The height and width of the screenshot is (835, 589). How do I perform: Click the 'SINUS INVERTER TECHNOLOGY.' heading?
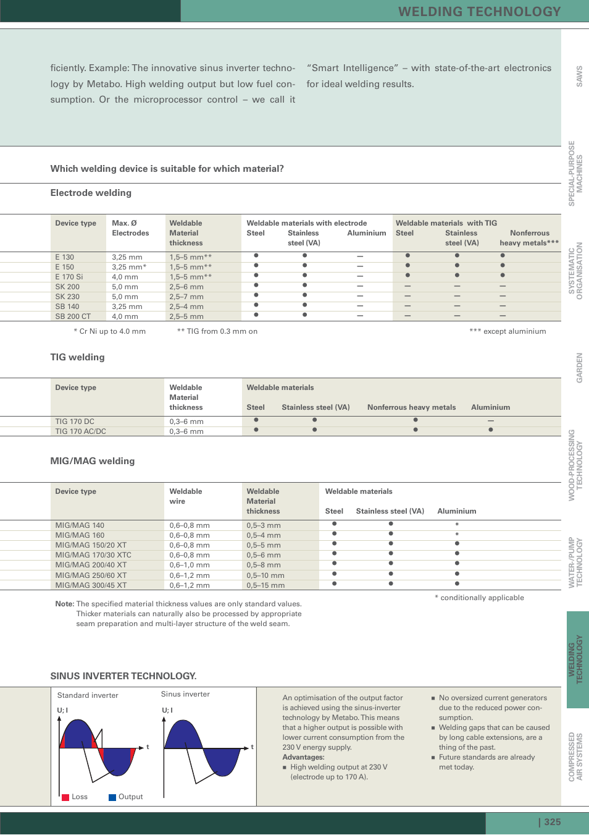click(123, 676)
